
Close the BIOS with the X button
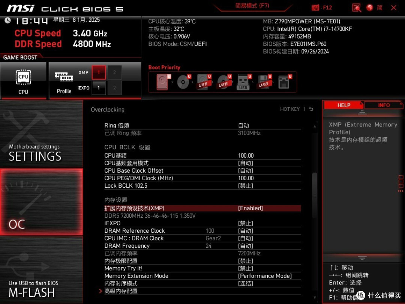[394, 8]
